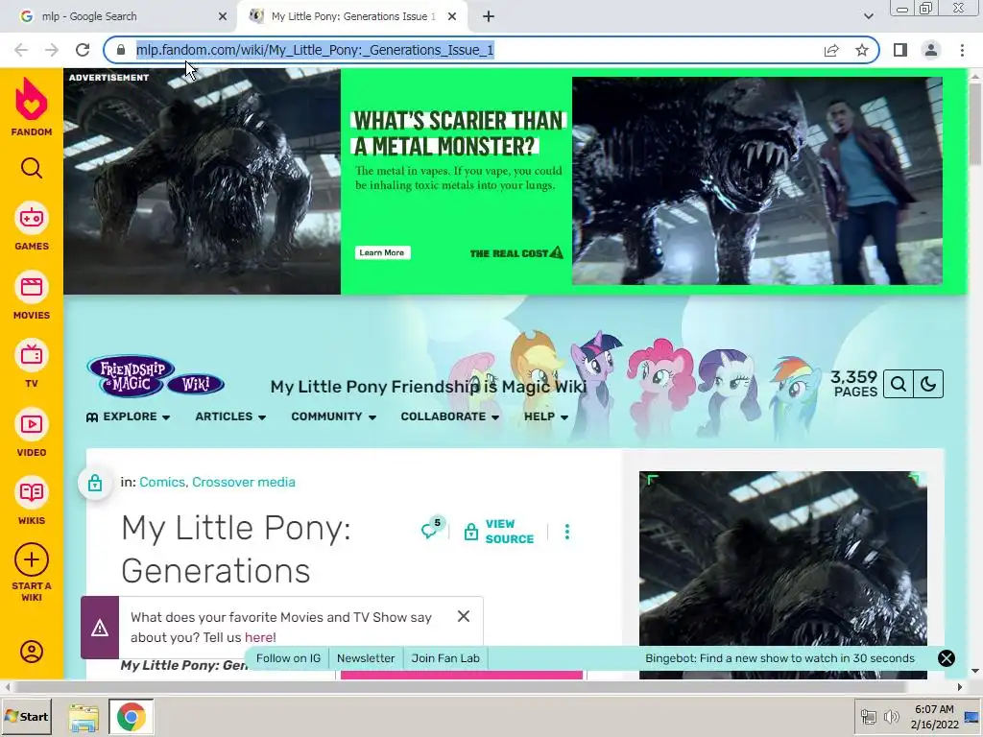This screenshot has height=737, width=983.
Task: Open the Movies section in the sidebar
Action: pos(32,296)
